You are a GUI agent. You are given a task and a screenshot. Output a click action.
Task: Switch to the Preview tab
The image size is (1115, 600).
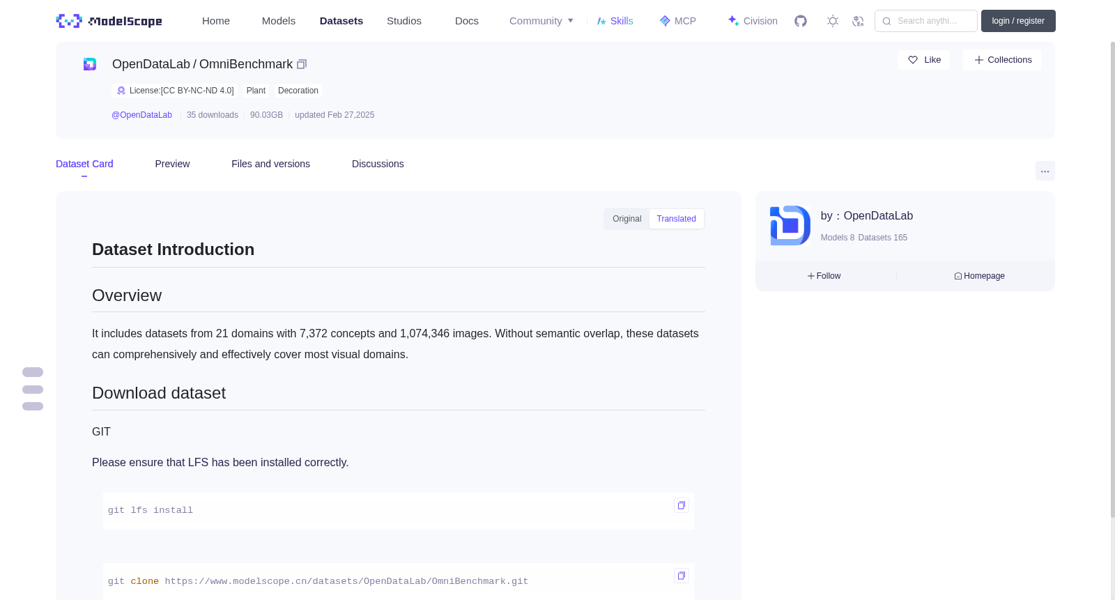172,164
